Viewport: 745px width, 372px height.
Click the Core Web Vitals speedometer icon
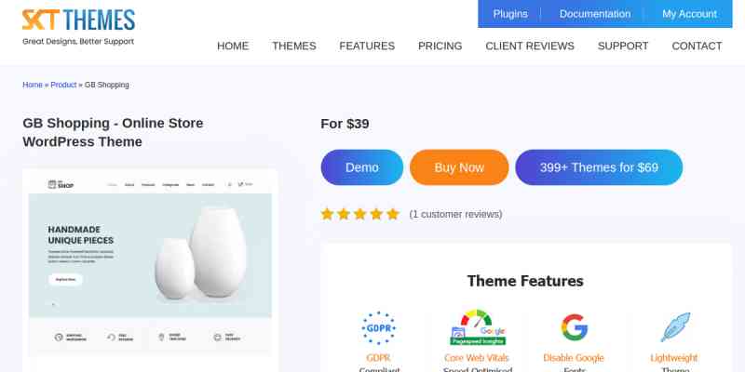click(x=478, y=327)
